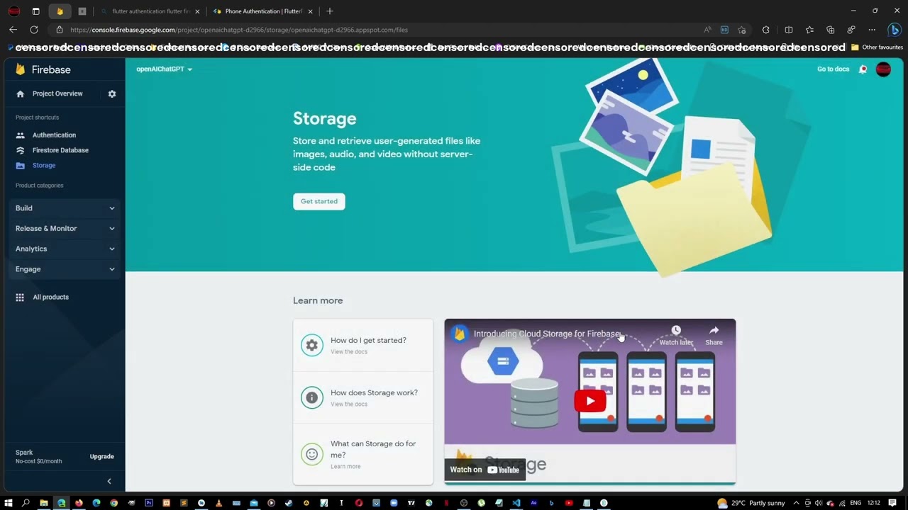Click Spark No-cost plan text
This screenshot has height=510, width=908.
(38, 457)
